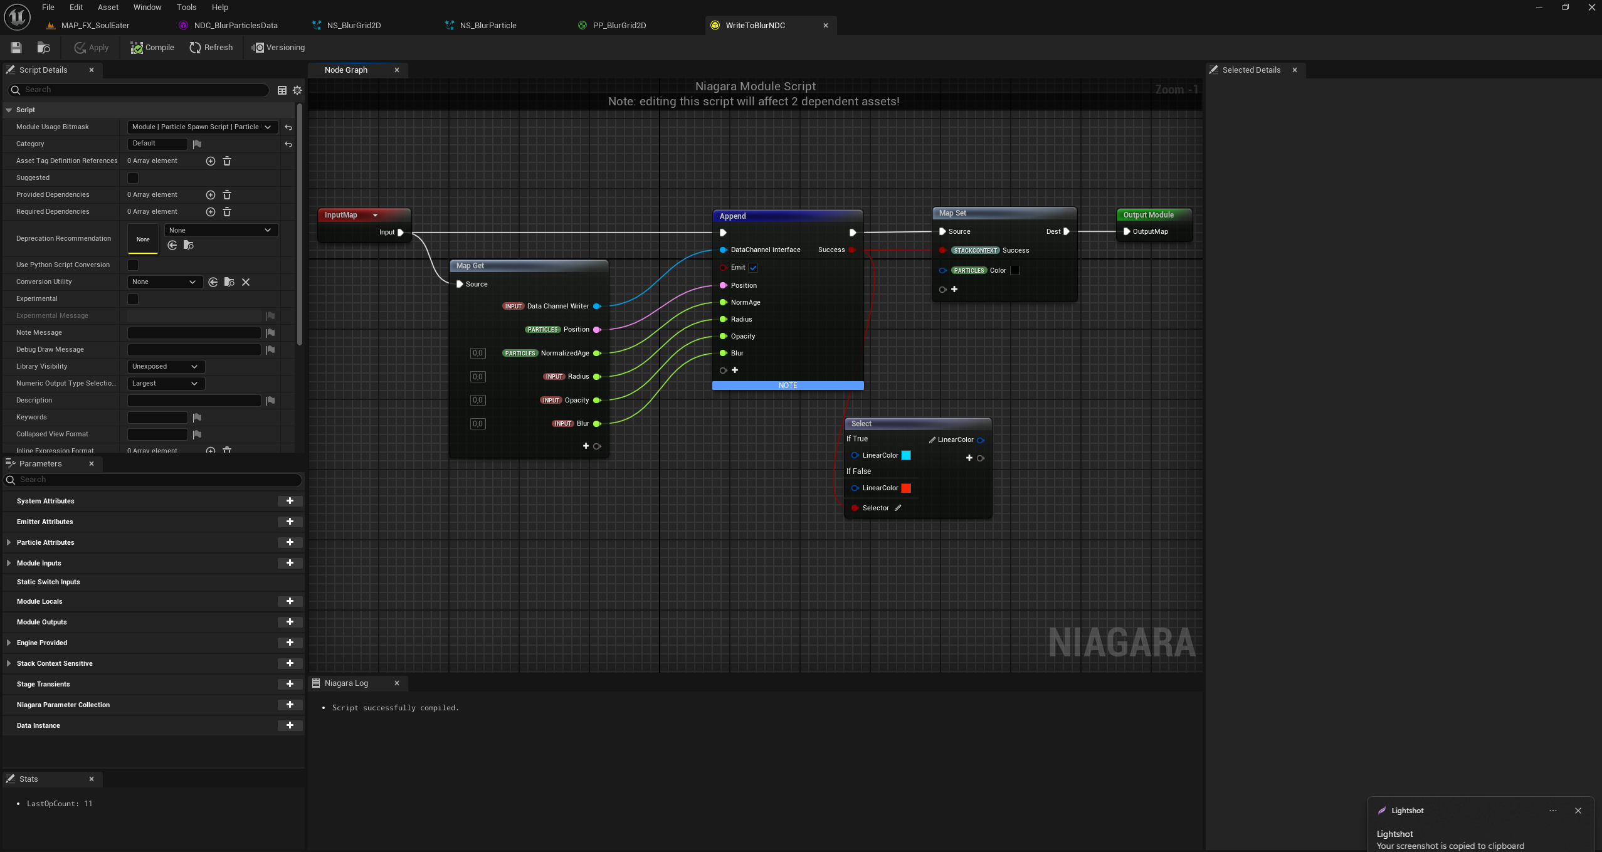1602x852 pixels.
Task: Open Numeric Output Type Selection dropdown
Action: click(166, 384)
